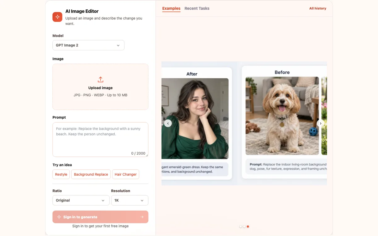The height and width of the screenshot is (236, 378).
Task: Click the next arrow on the examples carousel
Action: coord(321,123)
